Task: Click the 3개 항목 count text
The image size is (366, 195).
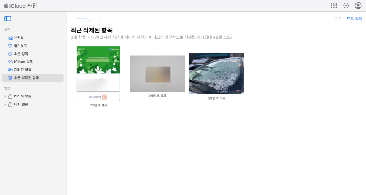Action: (x=78, y=37)
